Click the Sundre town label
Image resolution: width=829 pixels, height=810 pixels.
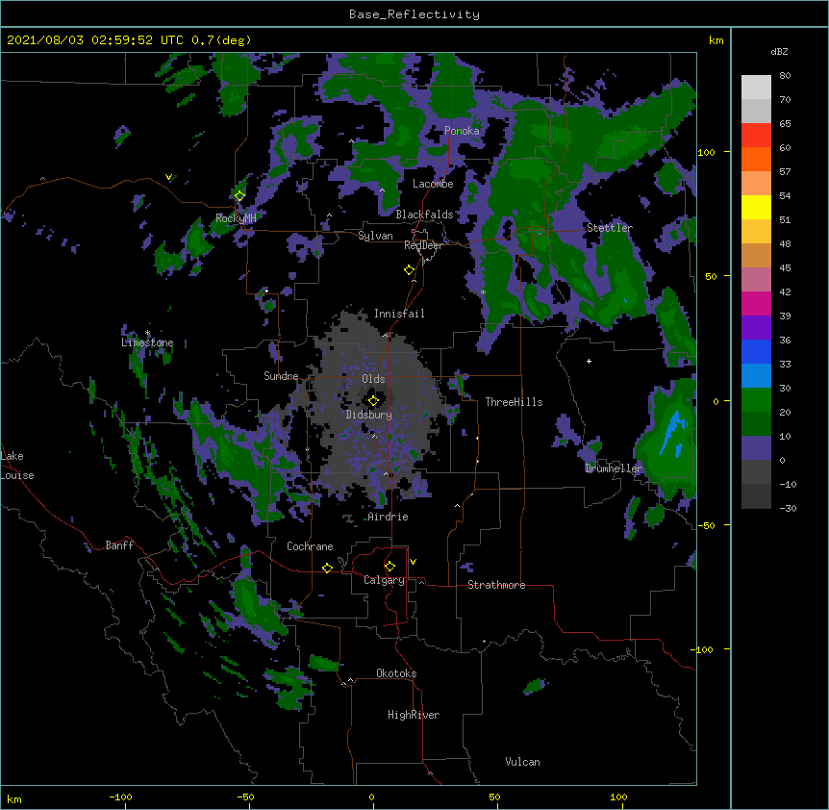[281, 376]
